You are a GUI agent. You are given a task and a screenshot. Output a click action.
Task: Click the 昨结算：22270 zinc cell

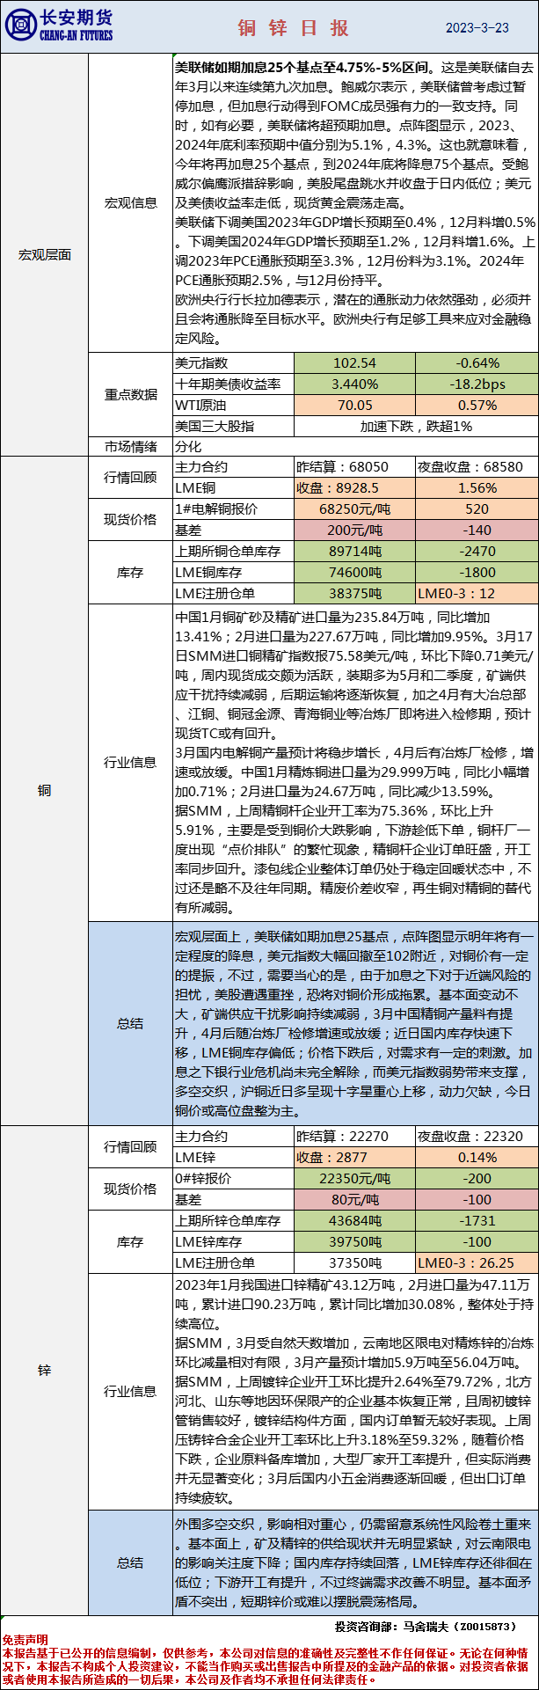pos(354,1136)
